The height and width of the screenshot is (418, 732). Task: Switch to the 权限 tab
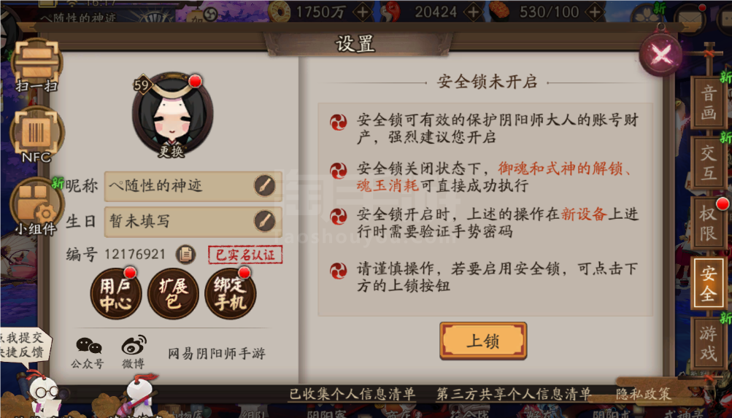[708, 223]
